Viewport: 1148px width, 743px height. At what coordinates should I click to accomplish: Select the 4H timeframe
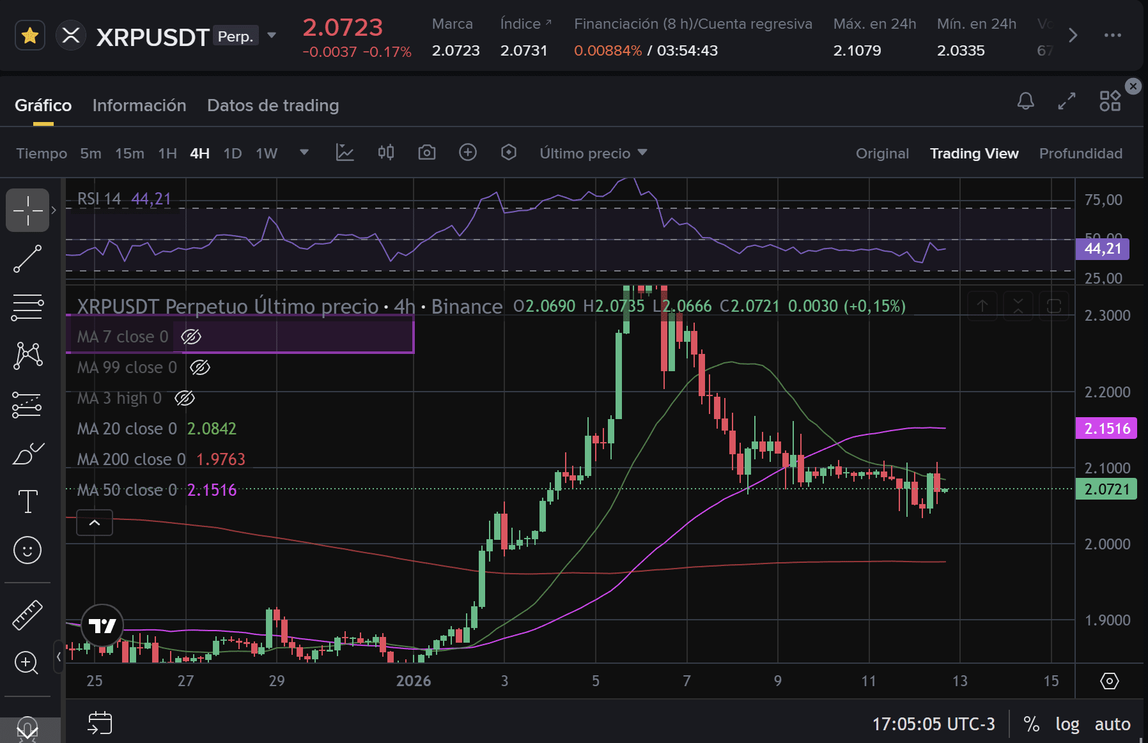coord(200,153)
